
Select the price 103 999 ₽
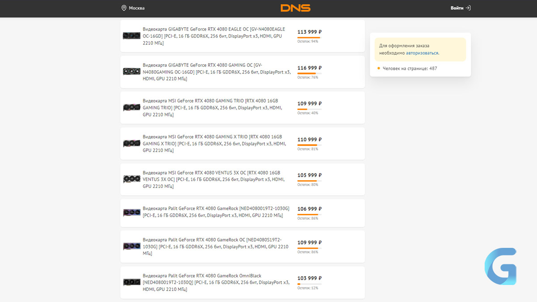[310, 278]
